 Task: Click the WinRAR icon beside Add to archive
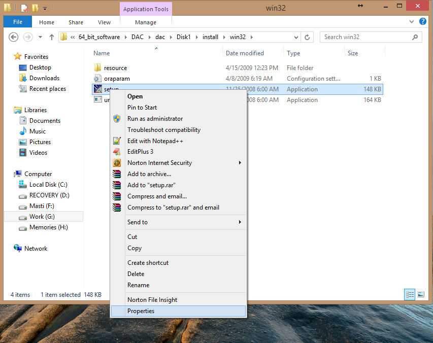[x=117, y=174]
